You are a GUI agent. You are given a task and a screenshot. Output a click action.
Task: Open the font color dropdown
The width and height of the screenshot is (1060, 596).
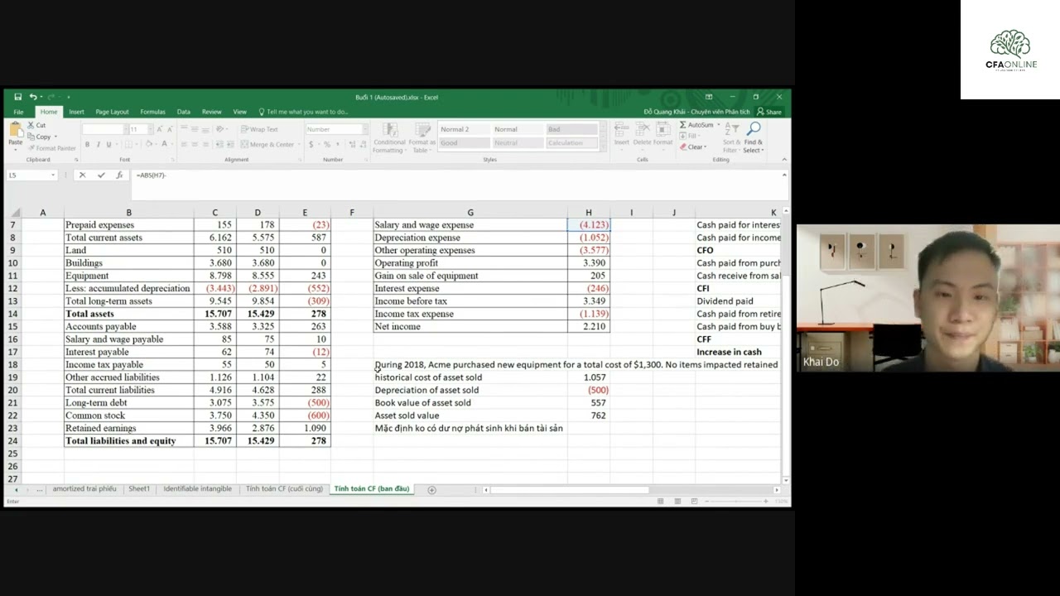click(172, 144)
